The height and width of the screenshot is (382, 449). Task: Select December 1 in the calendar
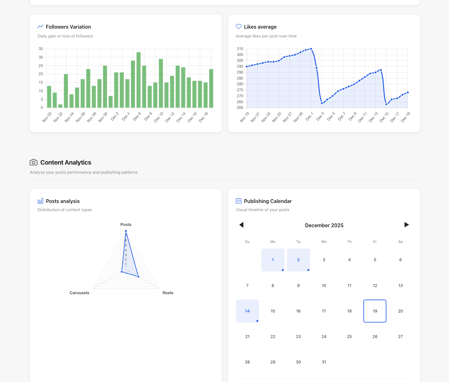click(273, 260)
